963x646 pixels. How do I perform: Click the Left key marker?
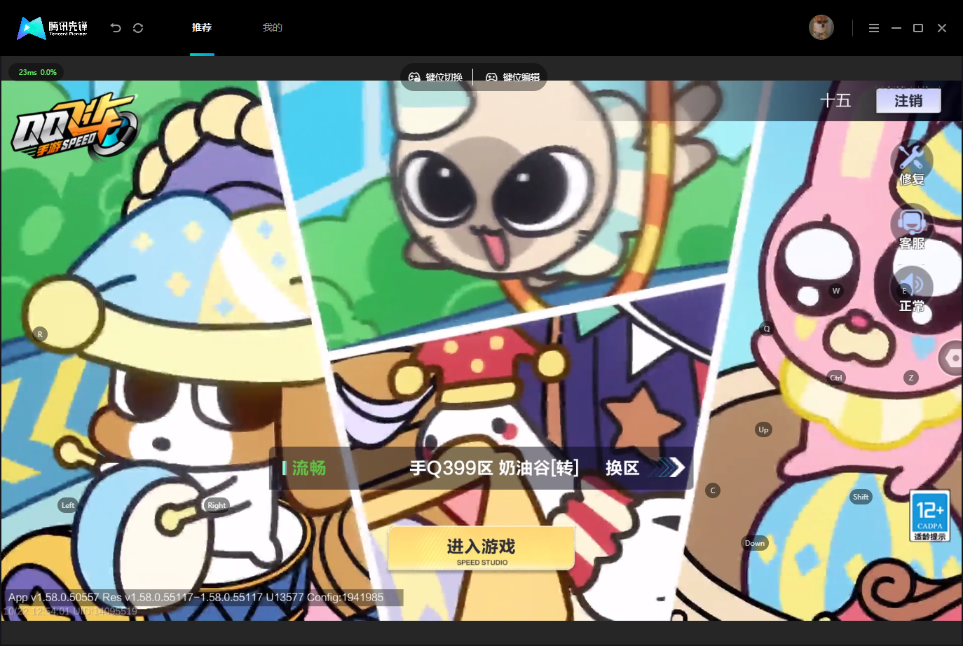pos(68,505)
